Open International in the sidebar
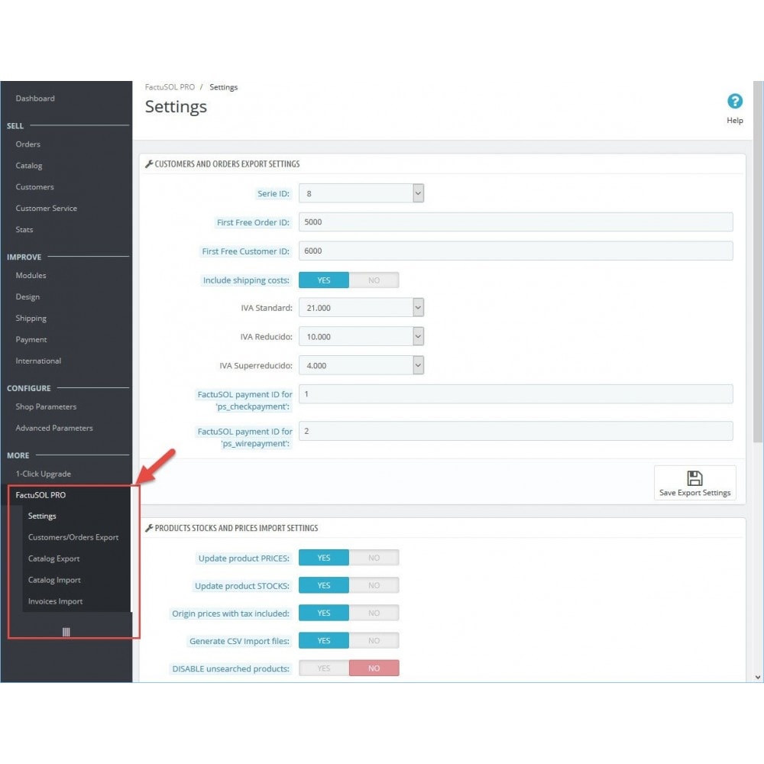 point(38,361)
